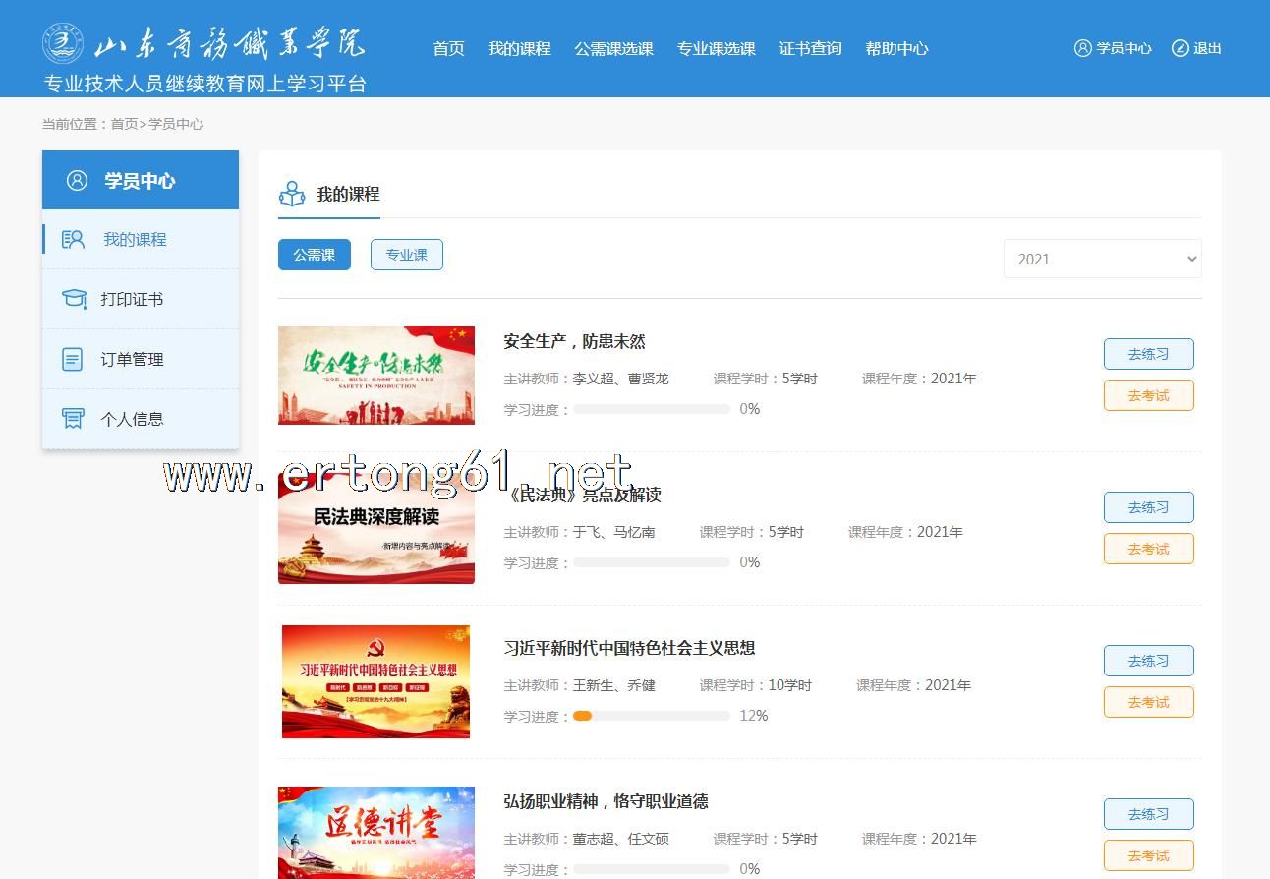Viewport: 1270px width, 879px height.
Task: Select the 公需课 tab
Action: tap(314, 255)
